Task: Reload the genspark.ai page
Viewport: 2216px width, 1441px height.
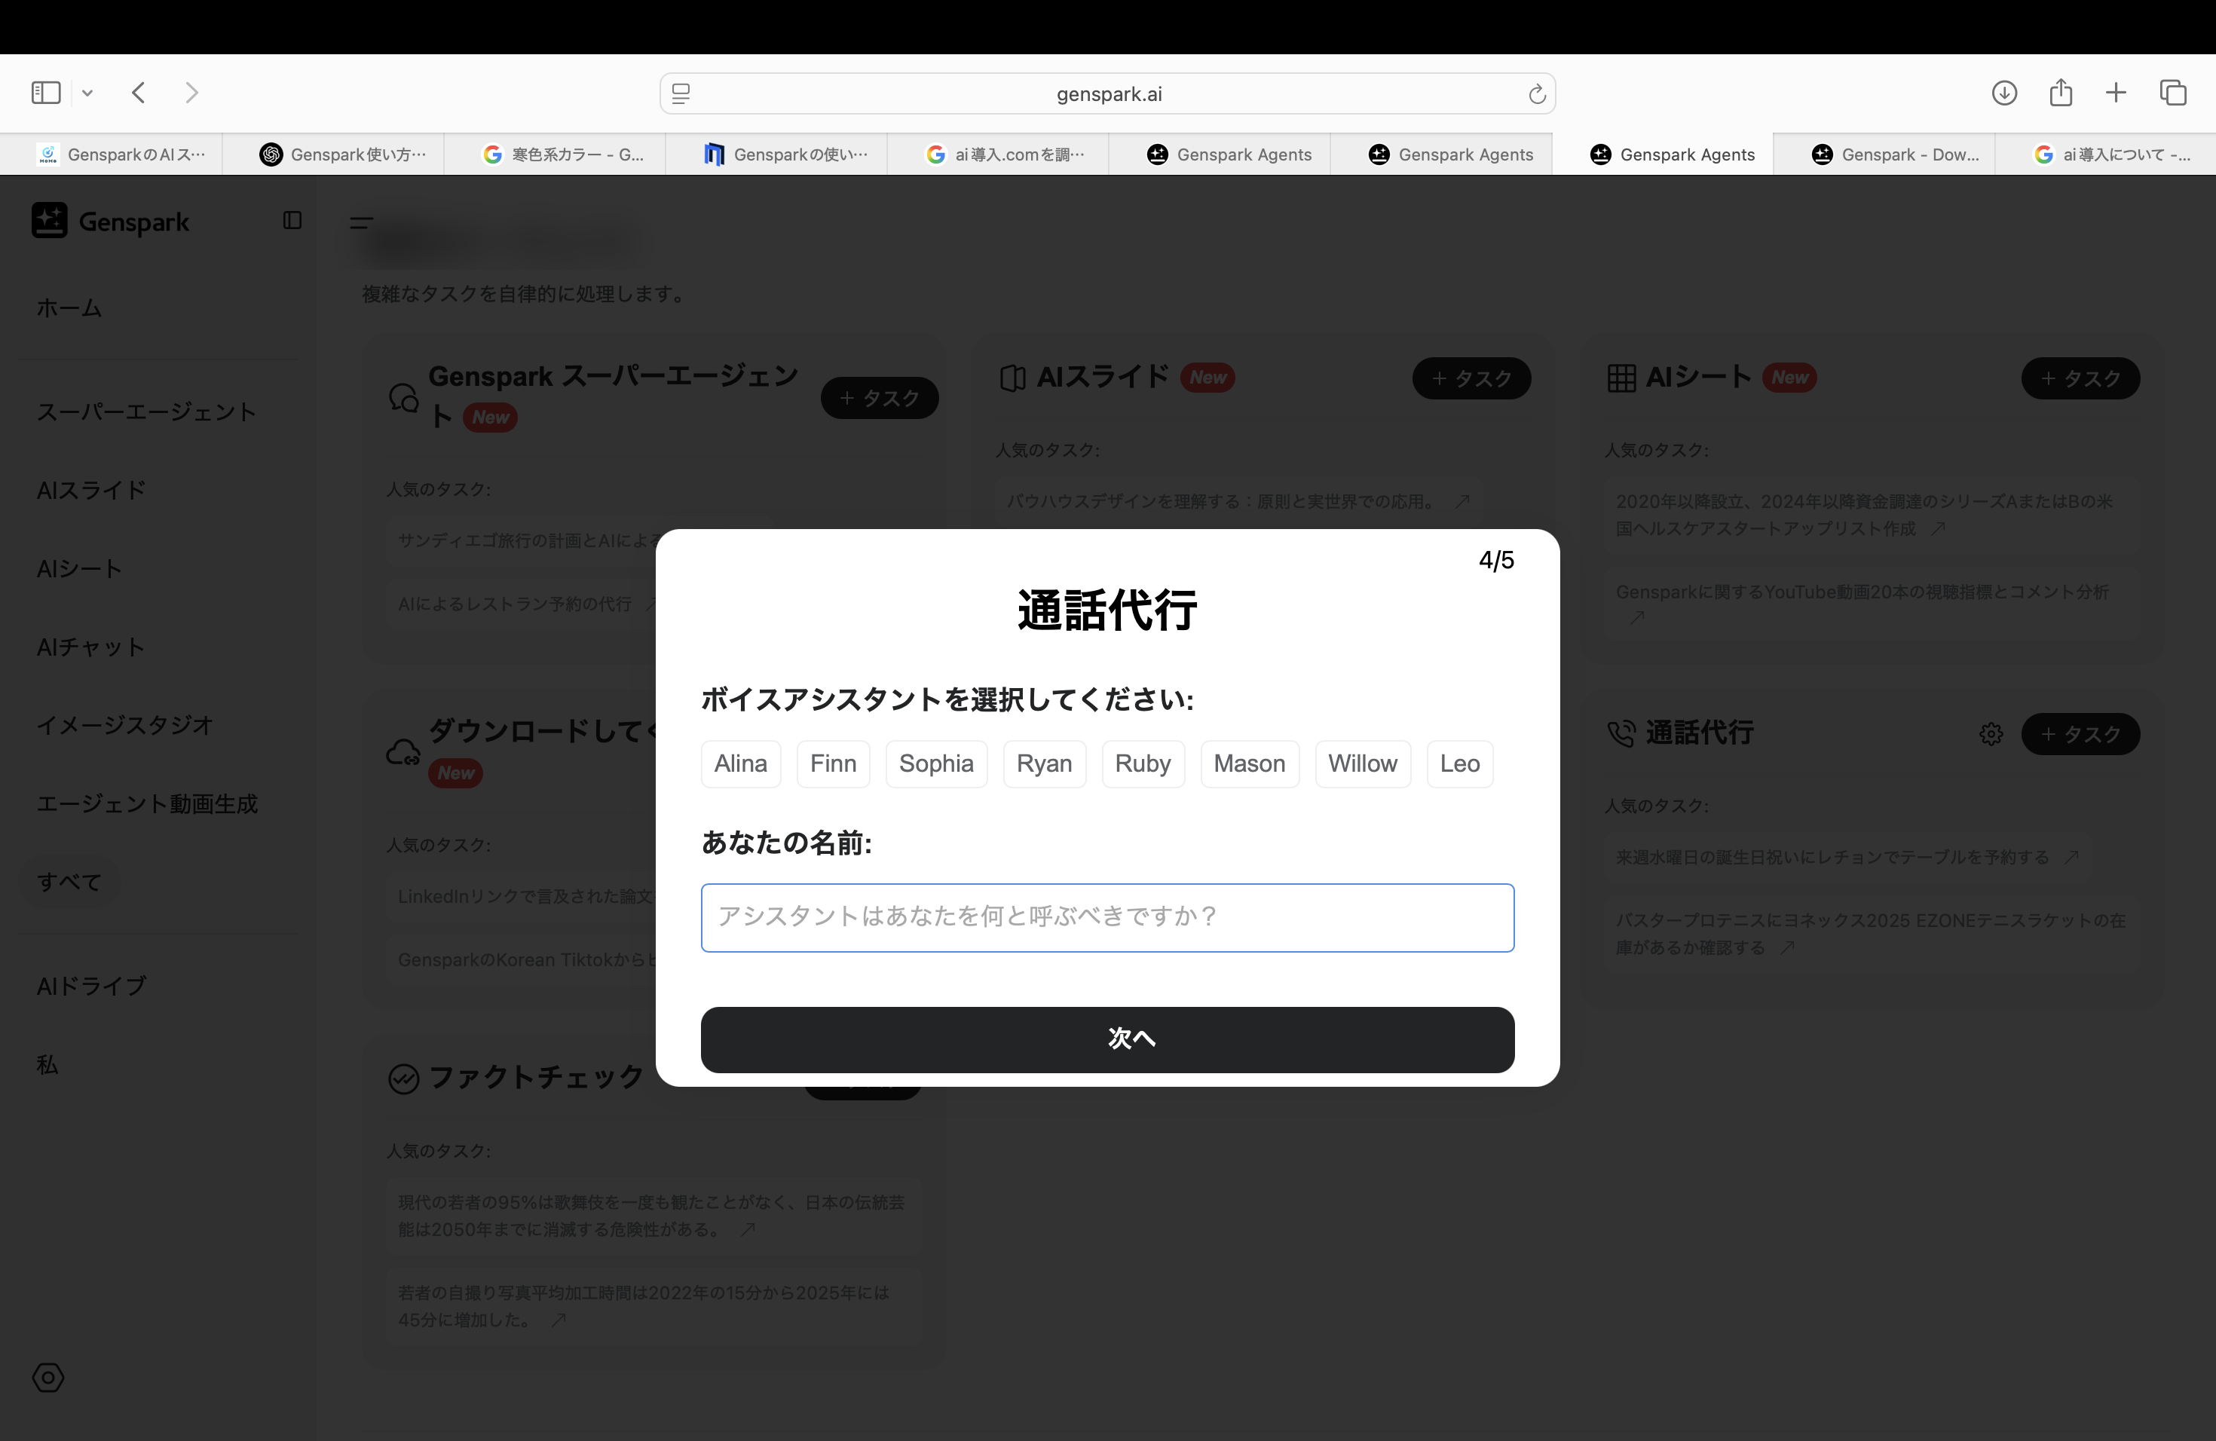Action: [x=1536, y=93]
